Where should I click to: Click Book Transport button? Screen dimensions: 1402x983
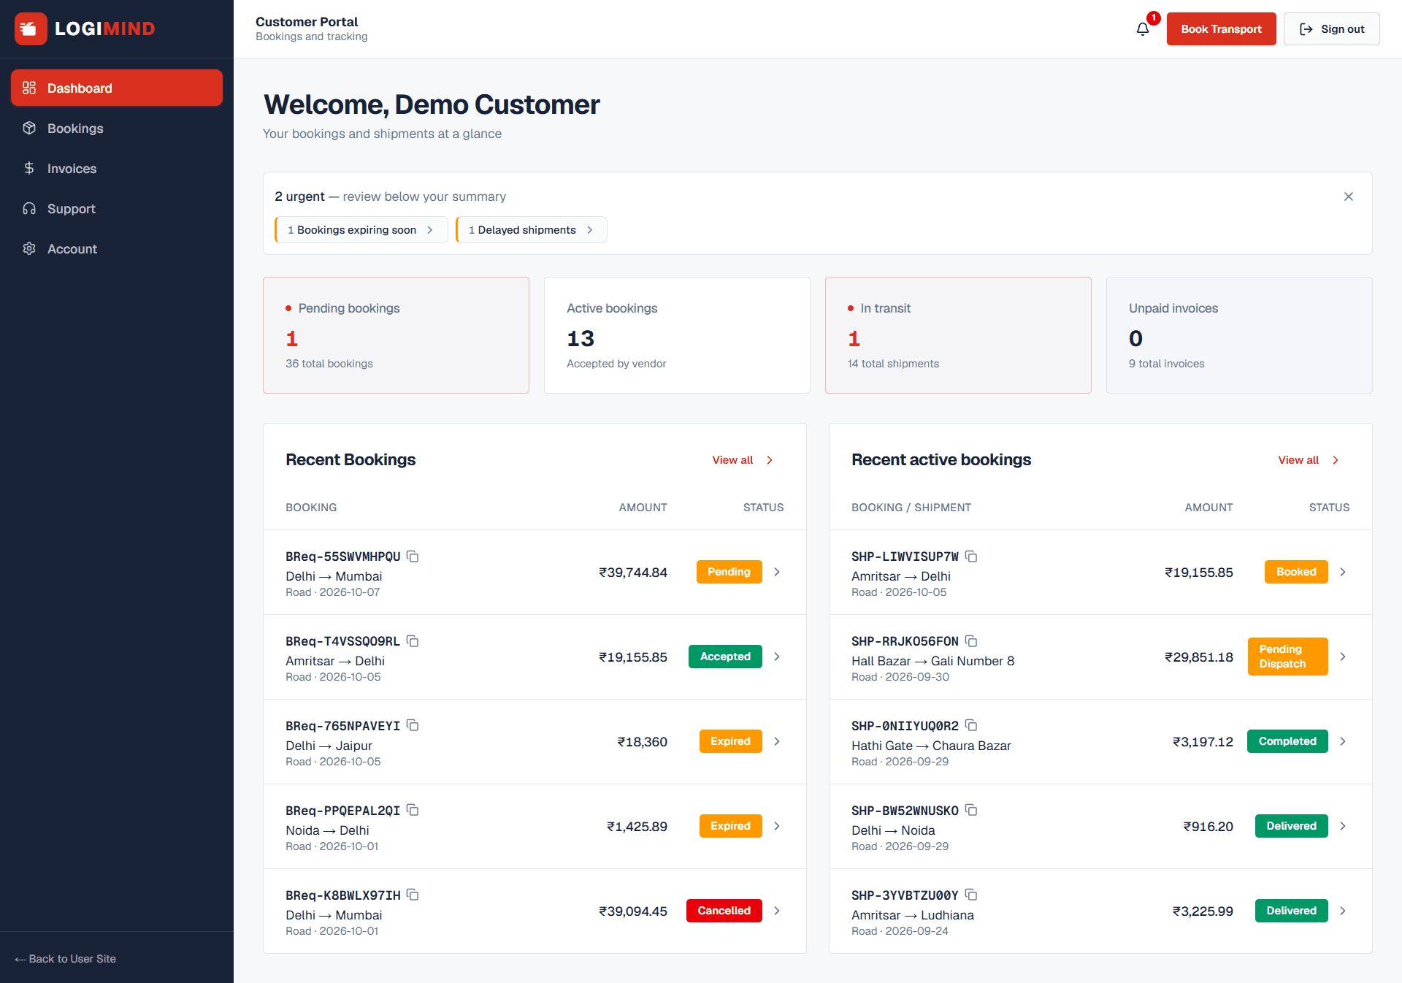(x=1221, y=29)
